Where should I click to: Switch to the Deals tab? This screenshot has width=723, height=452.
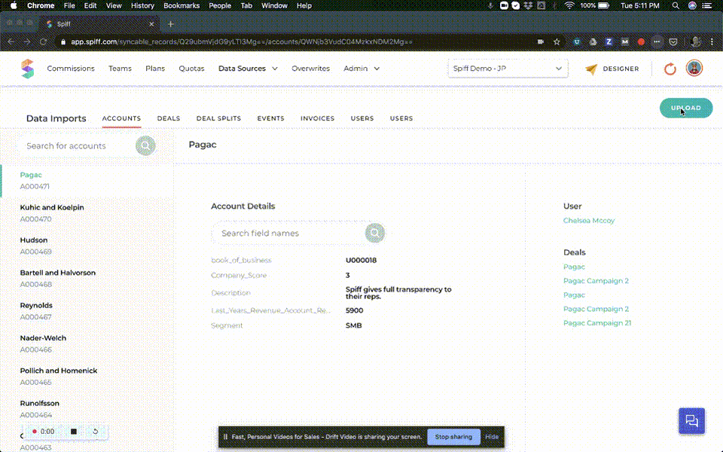pos(168,118)
